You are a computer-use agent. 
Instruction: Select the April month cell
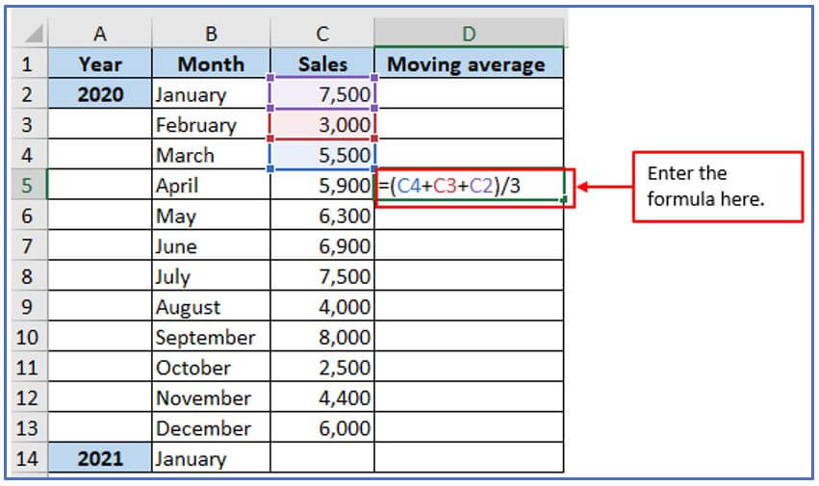211,185
